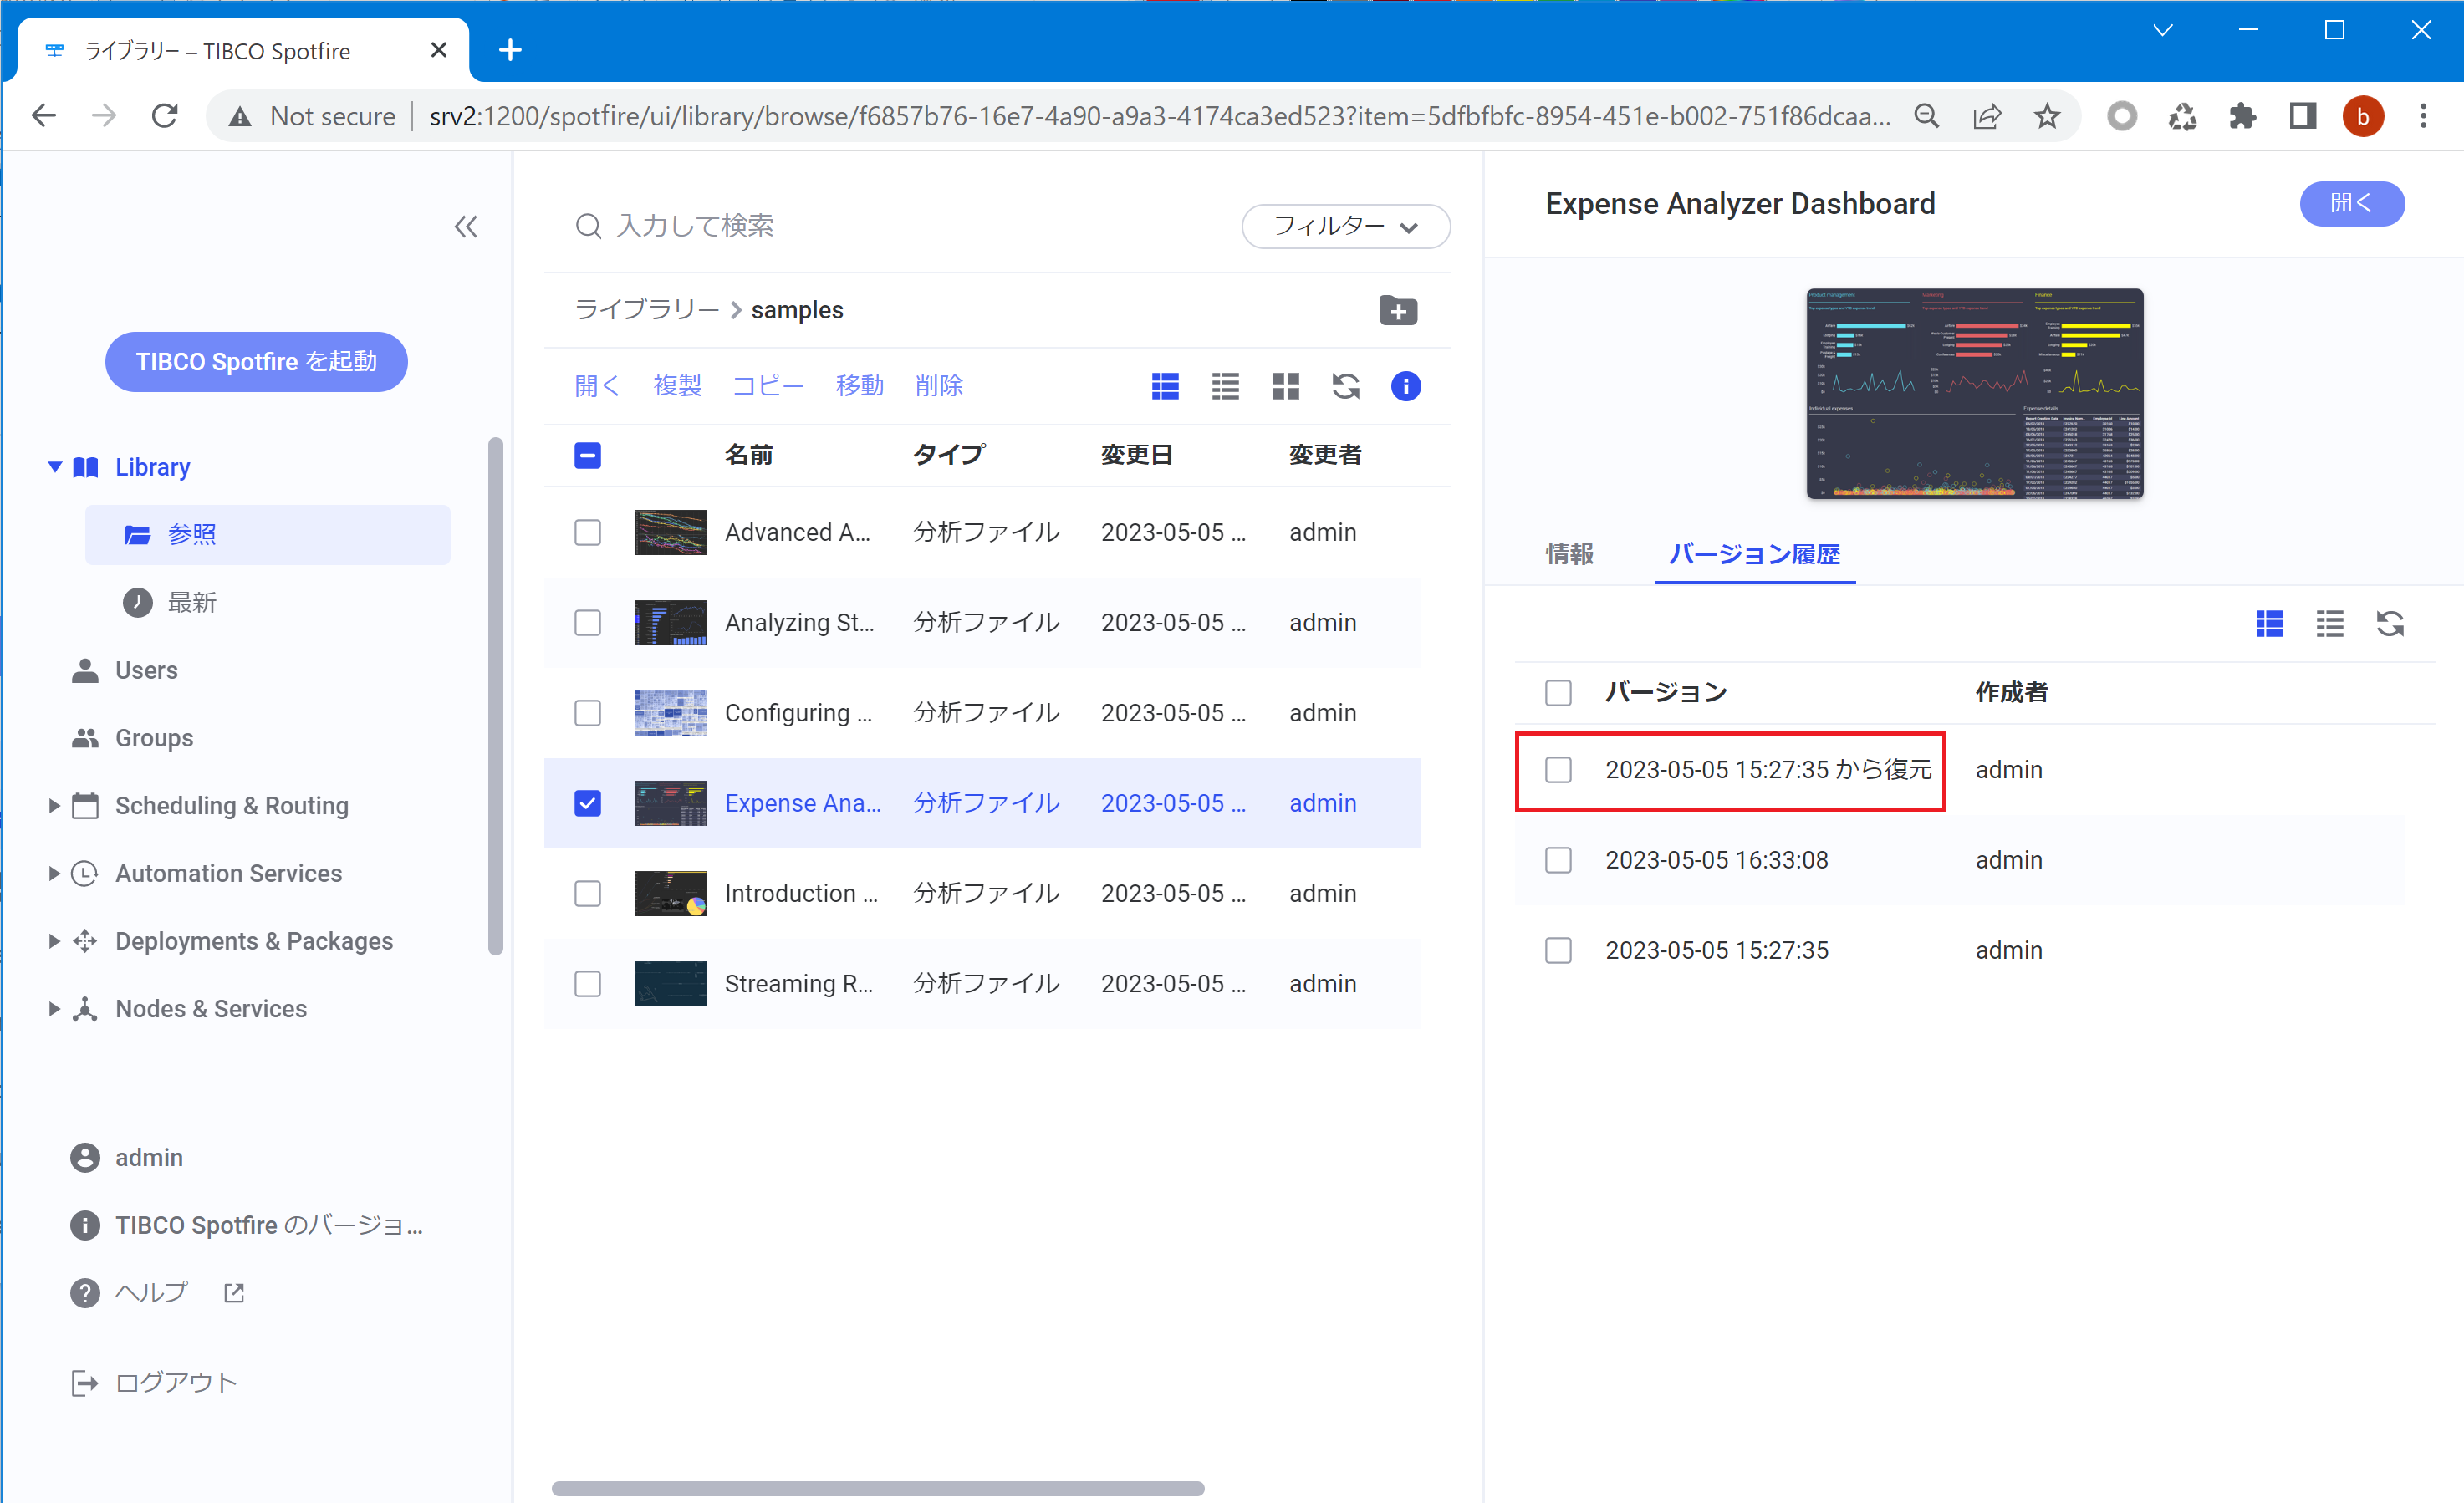The width and height of the screenshot is (2464, 1503).
Task: Open the browser tab search chevron
Action: tap(2163, 30)
